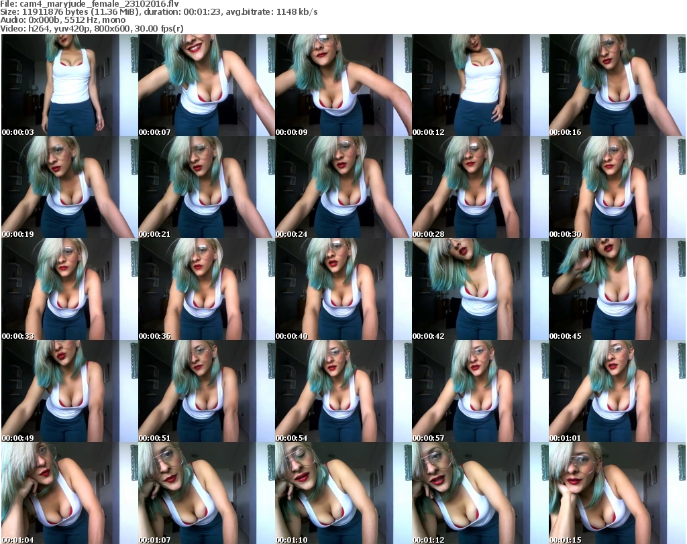The height and width of the screenshot is (544, 687).
Task: Pick the frame at 00:00:12
Action: point(480,85)
